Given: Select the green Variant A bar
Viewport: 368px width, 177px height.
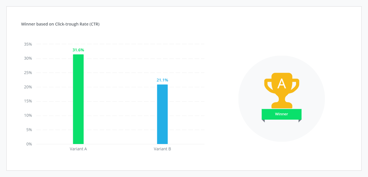Looking at the screenshot, I should tap(78, 99).
